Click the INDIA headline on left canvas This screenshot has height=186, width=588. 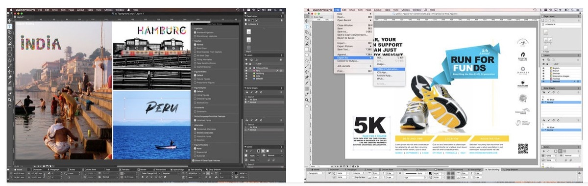click(41, 42)
